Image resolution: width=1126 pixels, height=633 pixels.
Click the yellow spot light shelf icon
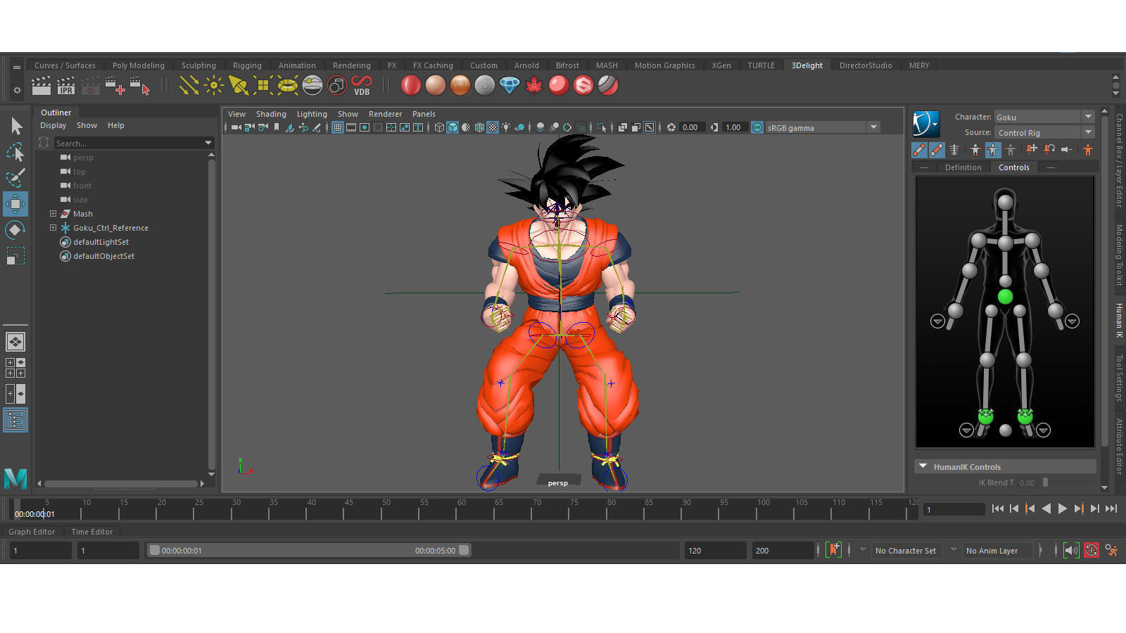pyautogui.click(x=239, y=86)
